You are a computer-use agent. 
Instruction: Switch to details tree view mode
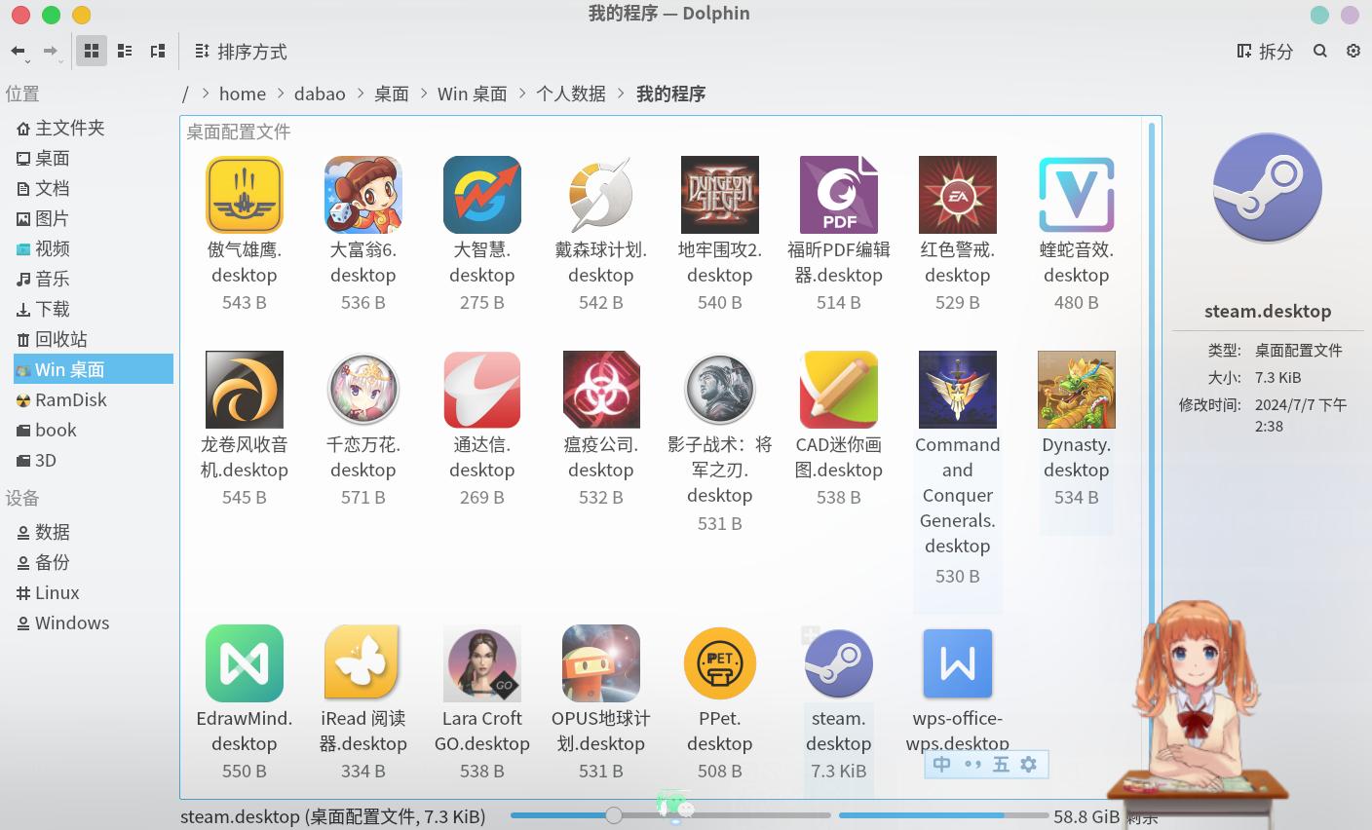(158, 51)
